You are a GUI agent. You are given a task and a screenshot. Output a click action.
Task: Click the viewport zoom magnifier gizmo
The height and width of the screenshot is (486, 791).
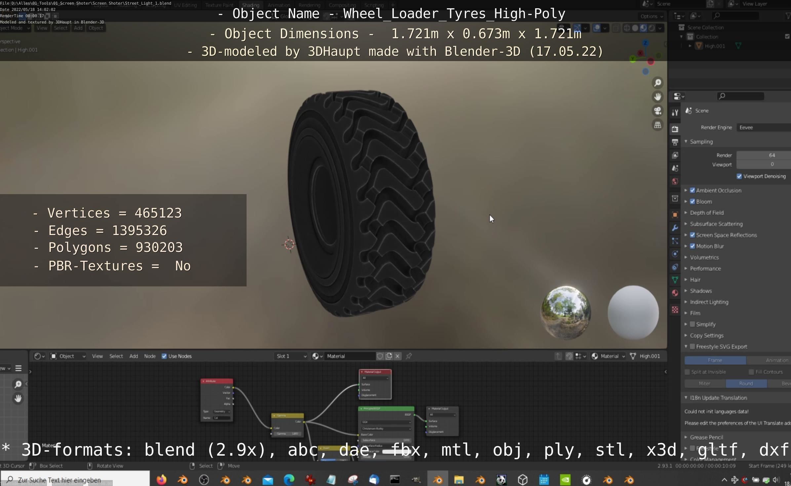pyautogui.click(x=658, y=83)
